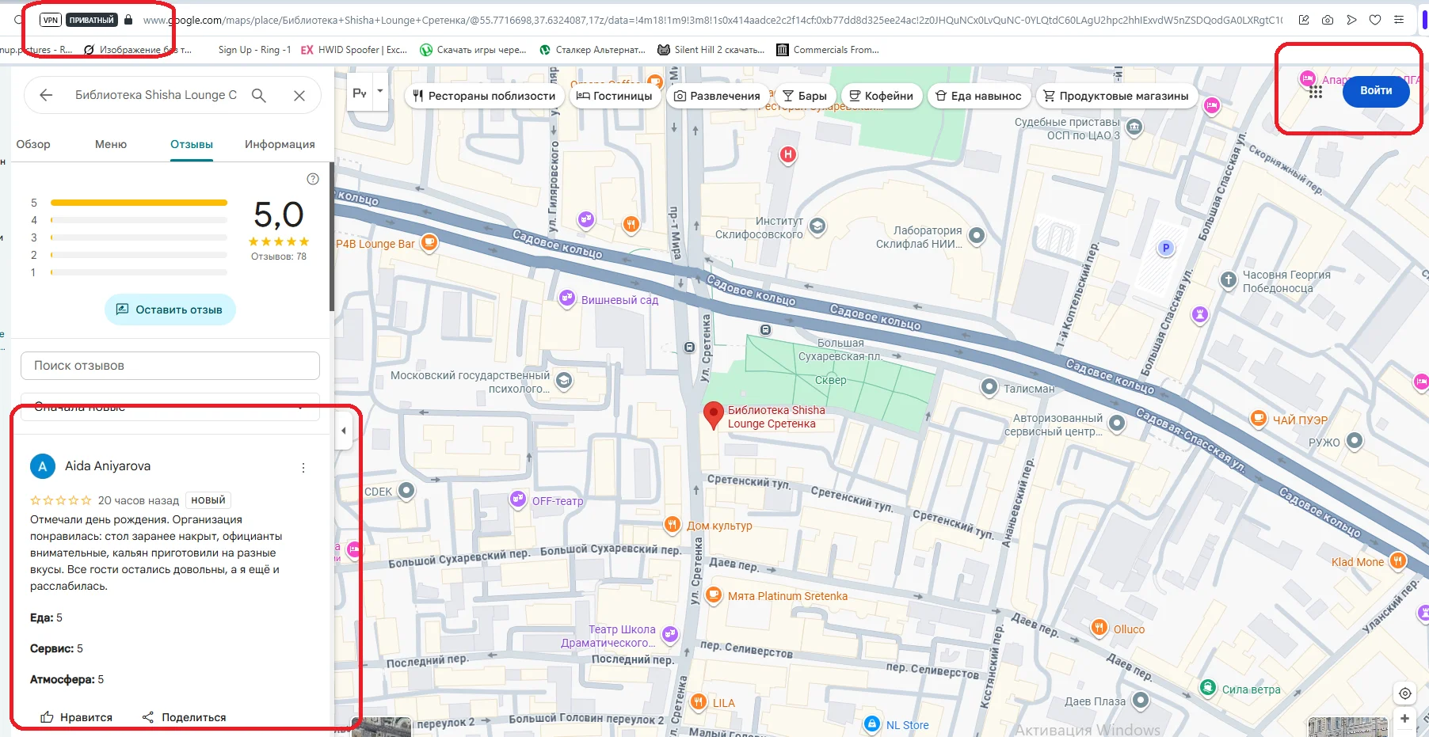The height and width of the screenshot is (737, 1429).
Task: Open Aida Aniyarova review three-dot menu
Action: 303,468
